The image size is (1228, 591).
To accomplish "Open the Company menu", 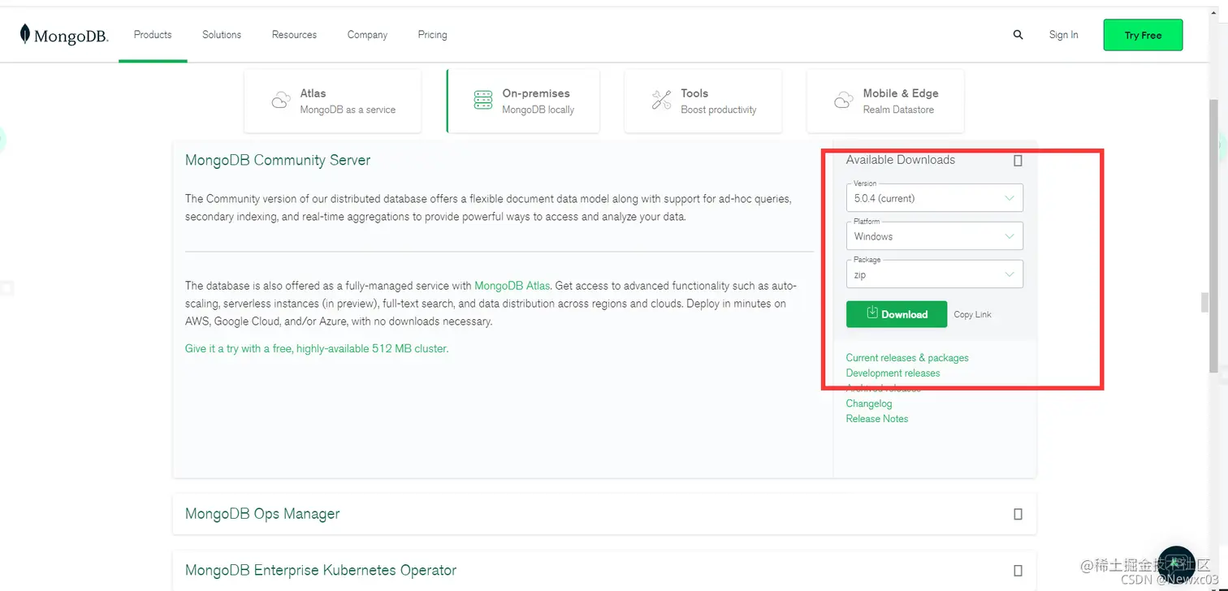I will point(367,35).
